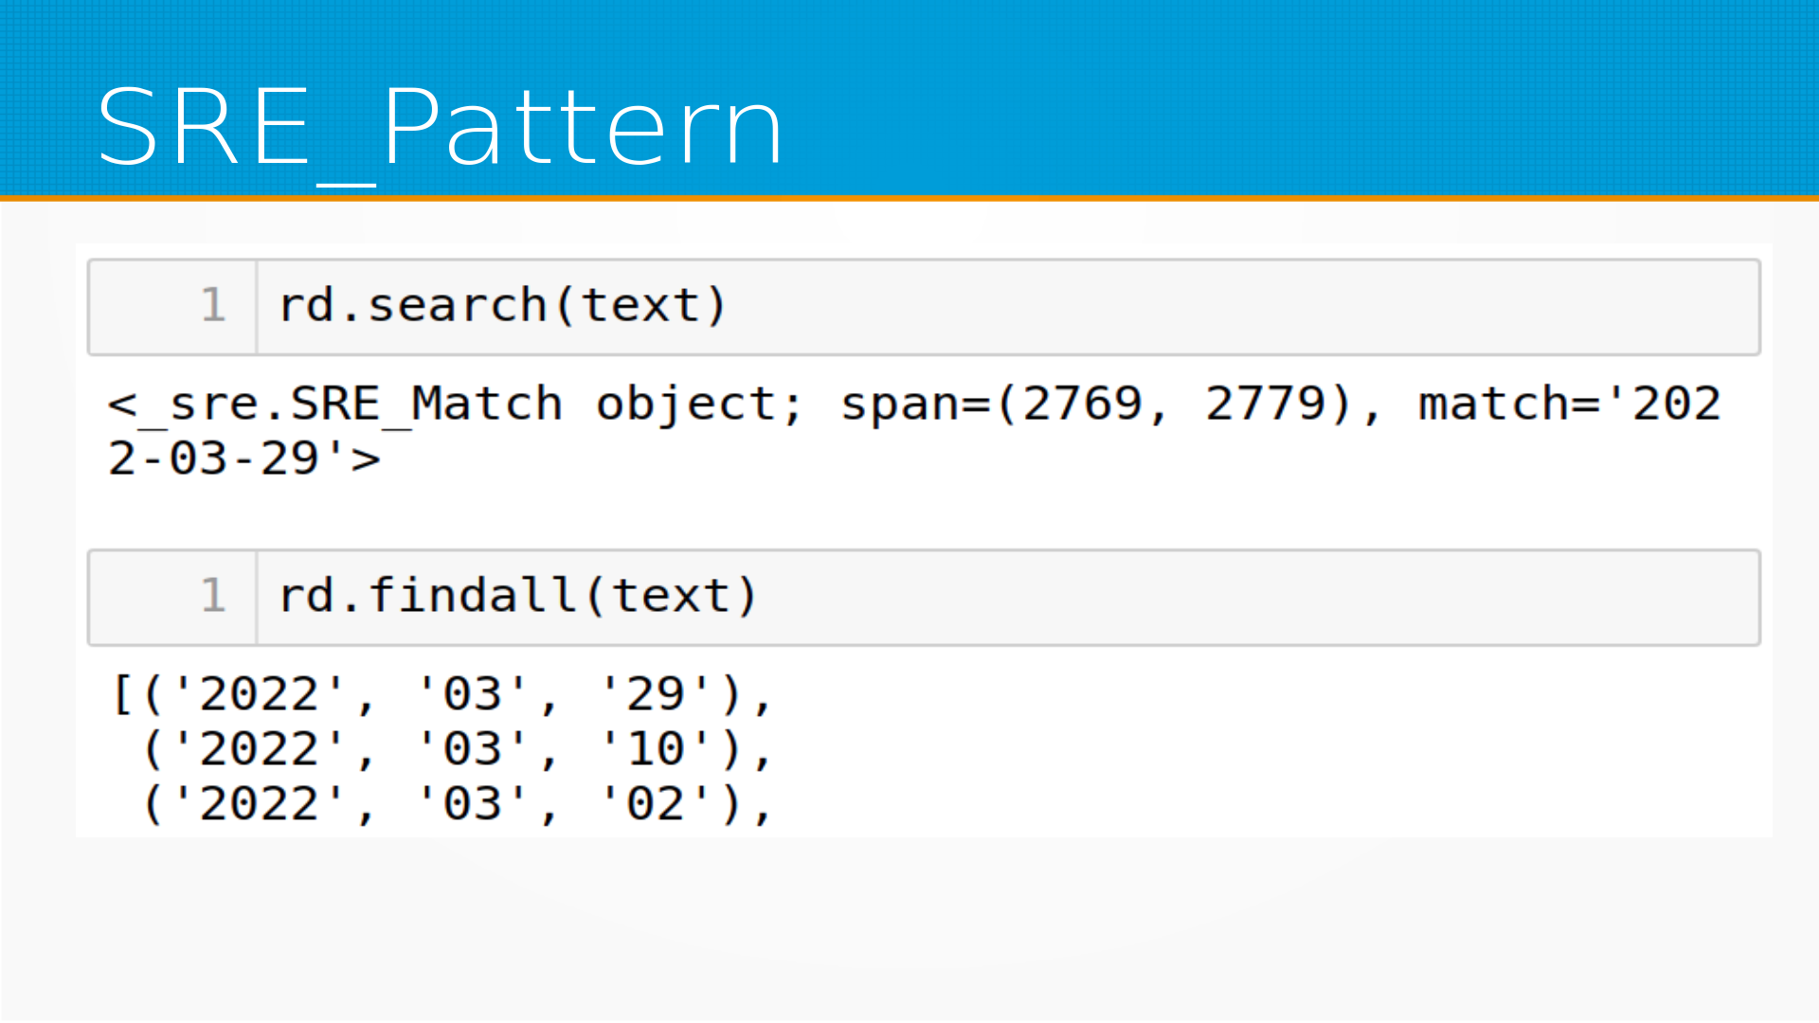Click the opening bracket of the findall list

[x=121, y=695]
